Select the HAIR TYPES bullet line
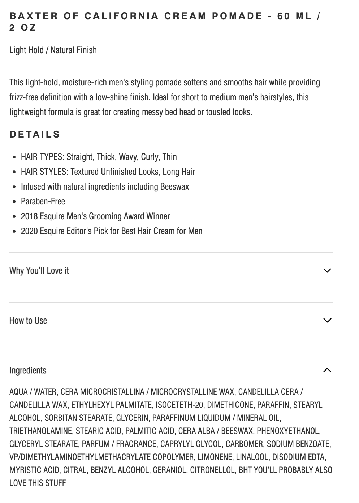This screenshot has height=503, width=359. pos(99,157)
